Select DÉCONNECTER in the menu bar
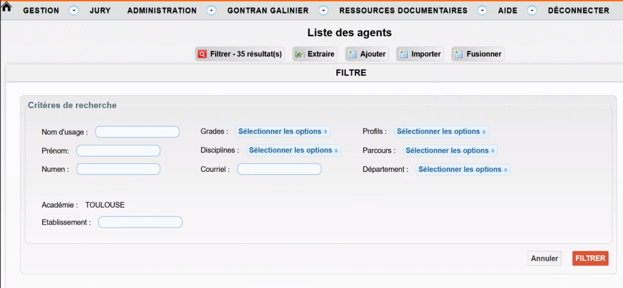Viewport: 623px width, 288px height. click(x=578, y=10)
